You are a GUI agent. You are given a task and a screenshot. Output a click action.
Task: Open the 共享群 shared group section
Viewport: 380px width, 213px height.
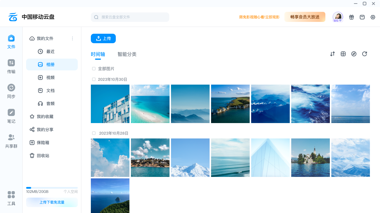coord(11,137)
